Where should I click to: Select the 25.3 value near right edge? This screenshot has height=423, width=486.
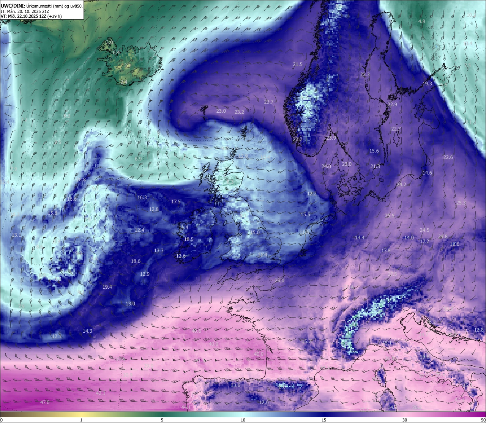[x=461, y=203]
